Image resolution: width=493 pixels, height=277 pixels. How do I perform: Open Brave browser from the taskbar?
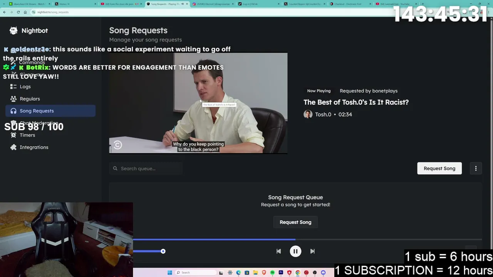coord(264,272)
